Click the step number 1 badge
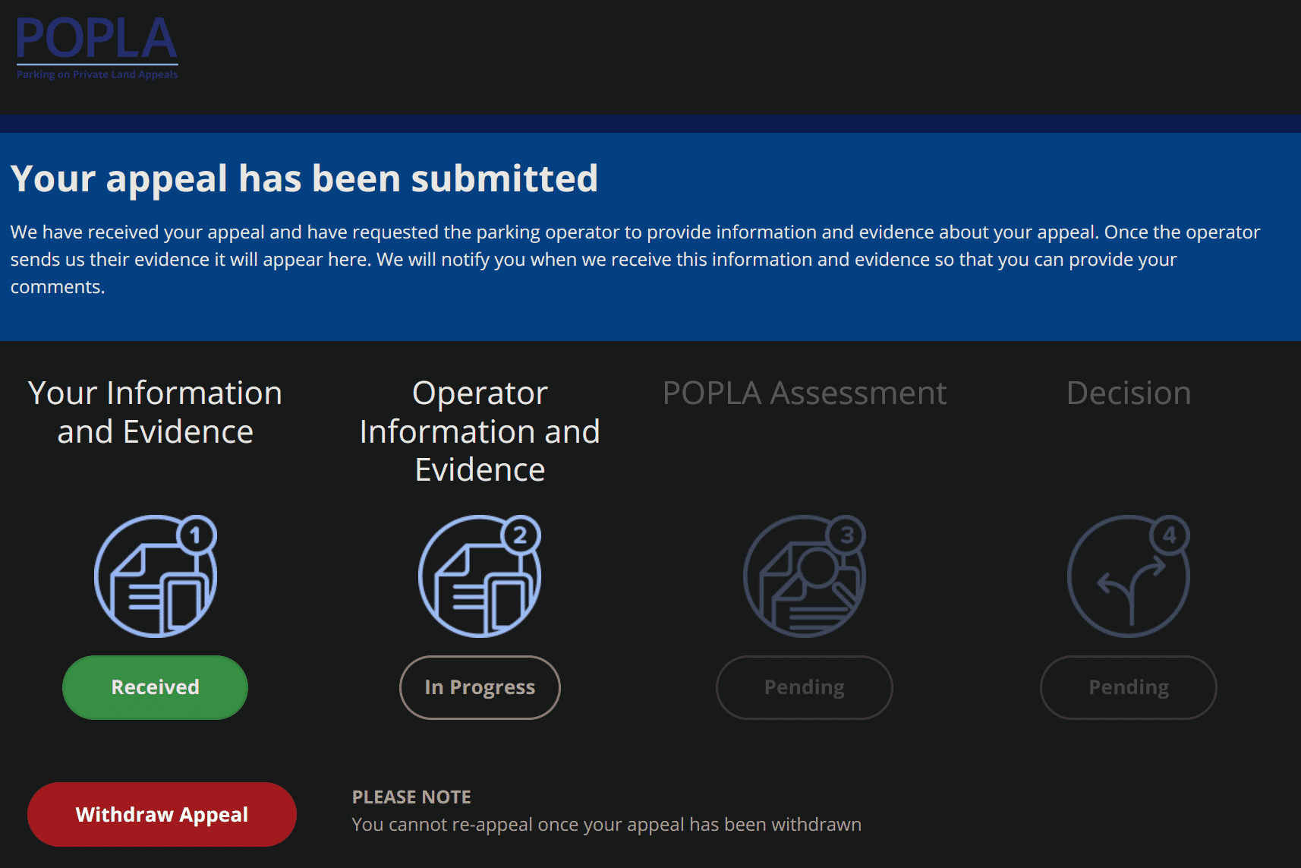 tap(197, 535)
